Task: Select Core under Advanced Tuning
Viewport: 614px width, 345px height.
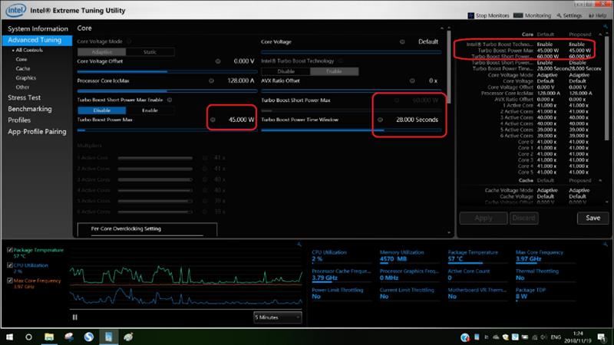Action: [21, 60]
